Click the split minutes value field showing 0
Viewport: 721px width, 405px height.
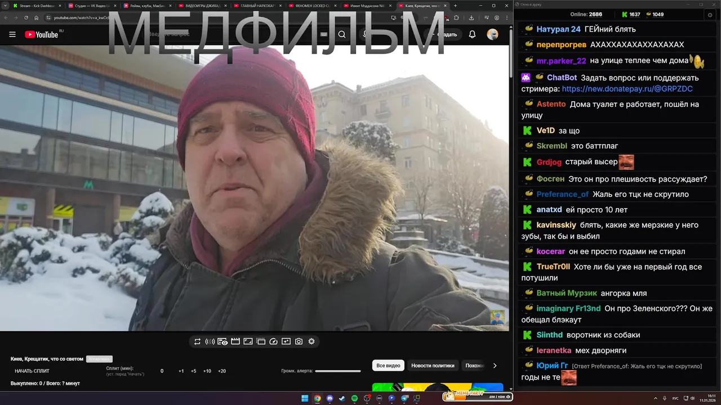(x=162, y=371)
